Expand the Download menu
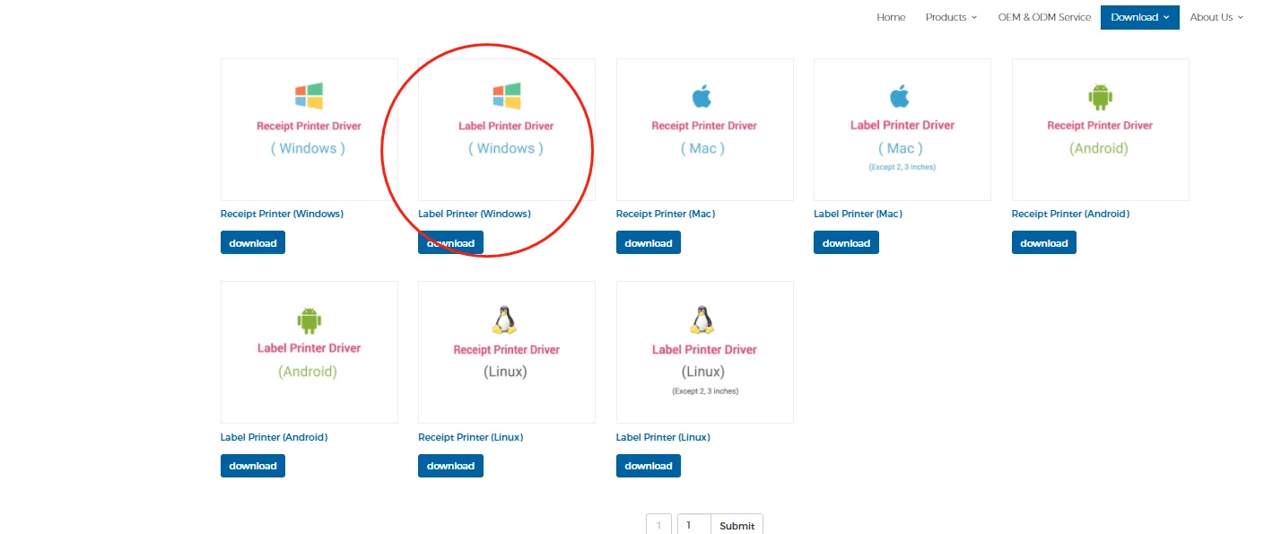 (1140, 17)
